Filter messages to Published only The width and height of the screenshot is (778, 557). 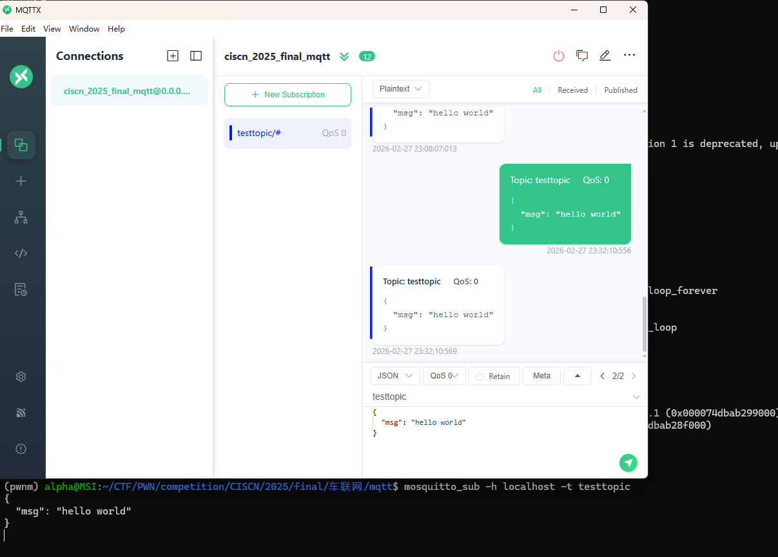[x=620, y=90]
